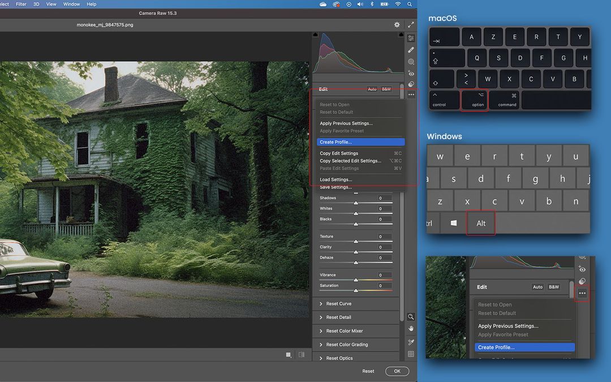Open the three-dot more settings menu
Screen dimensions: 611x382
pos(411,94)
